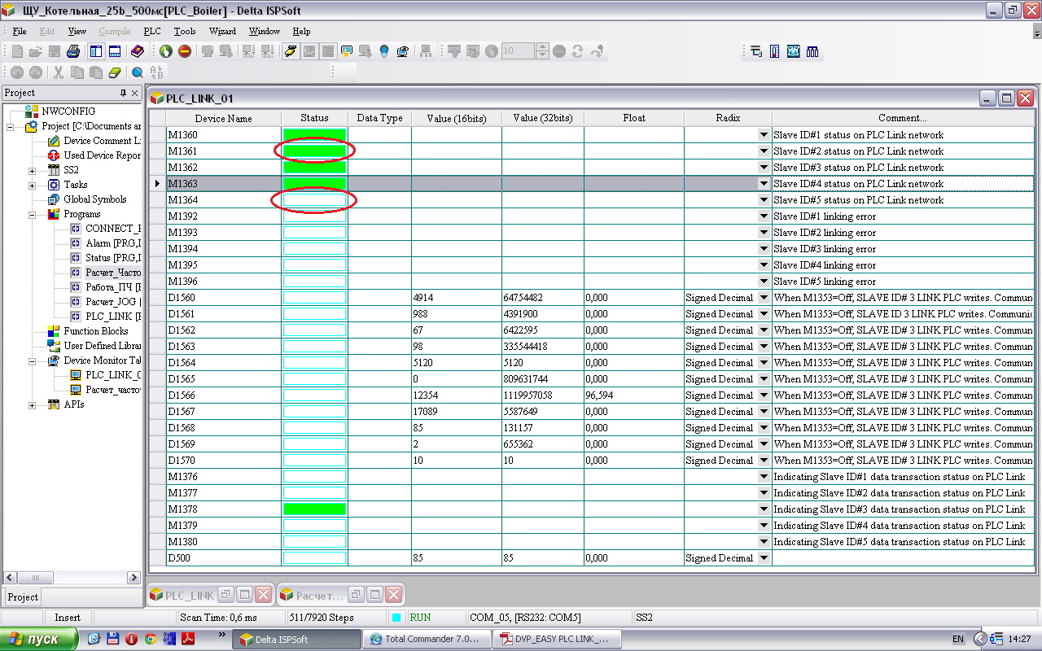Collapse the Device Monitor Table node
This screenshot has width=1042, height=651.
32,360
